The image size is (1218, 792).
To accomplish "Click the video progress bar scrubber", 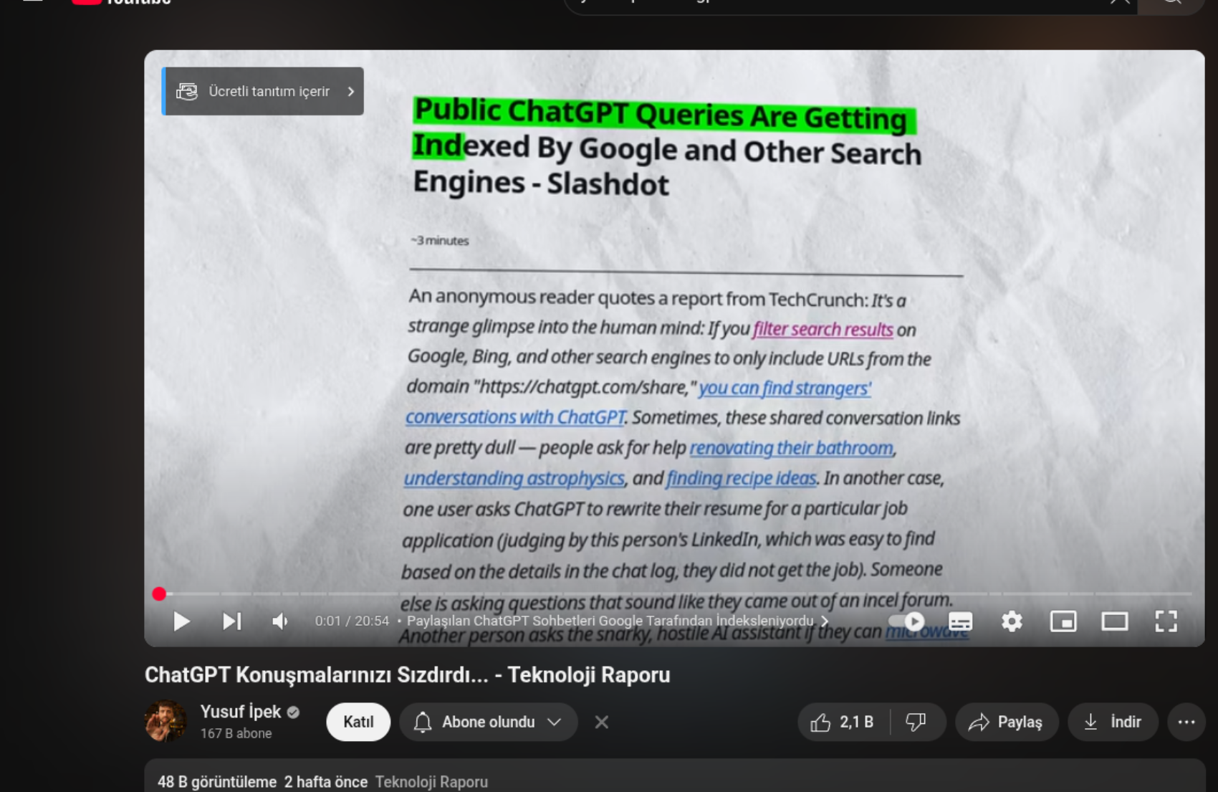I will point(159,593).
